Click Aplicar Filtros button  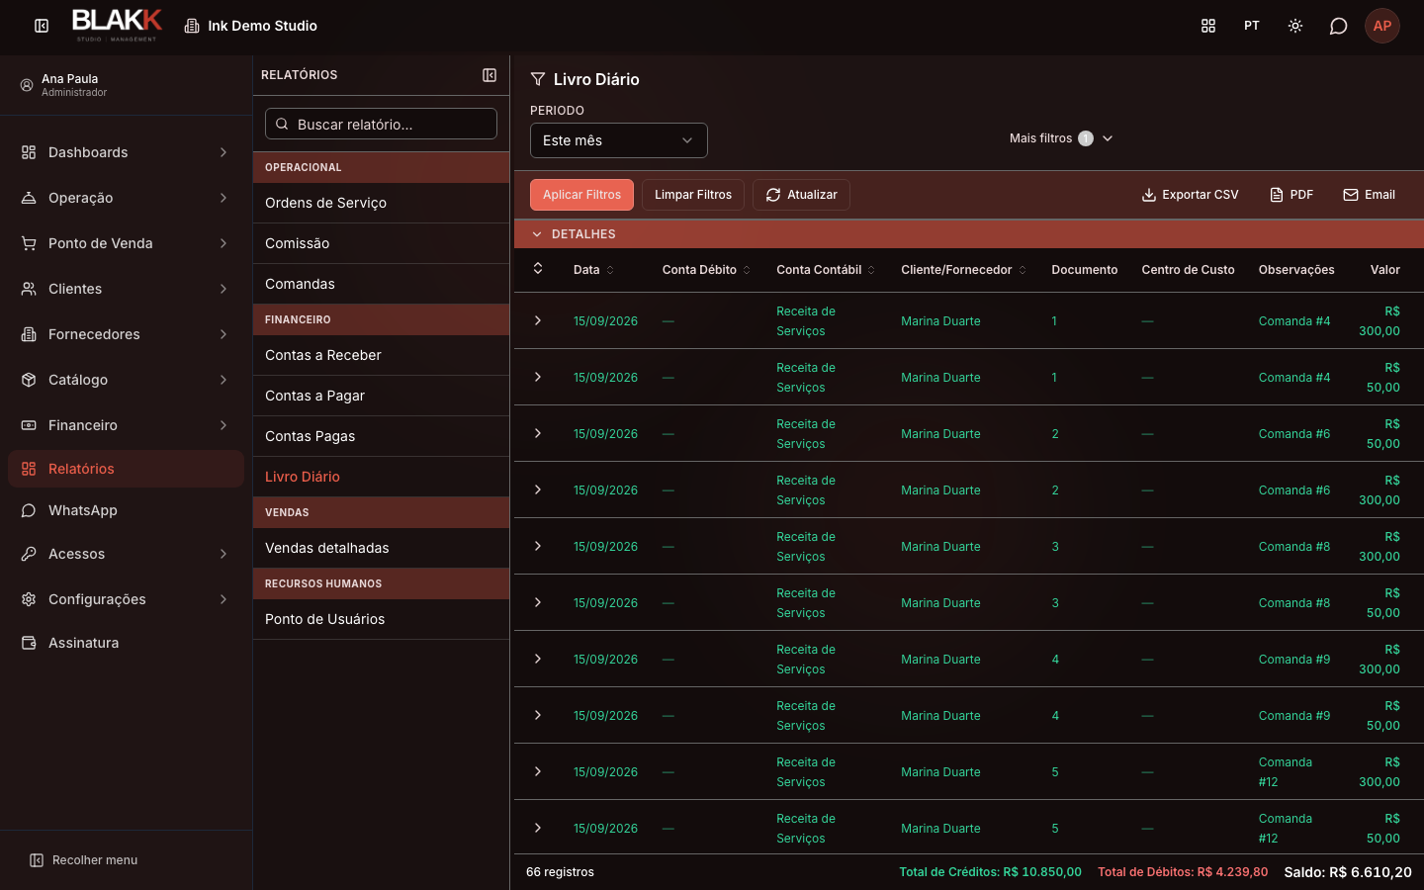[x=581, y=195]
